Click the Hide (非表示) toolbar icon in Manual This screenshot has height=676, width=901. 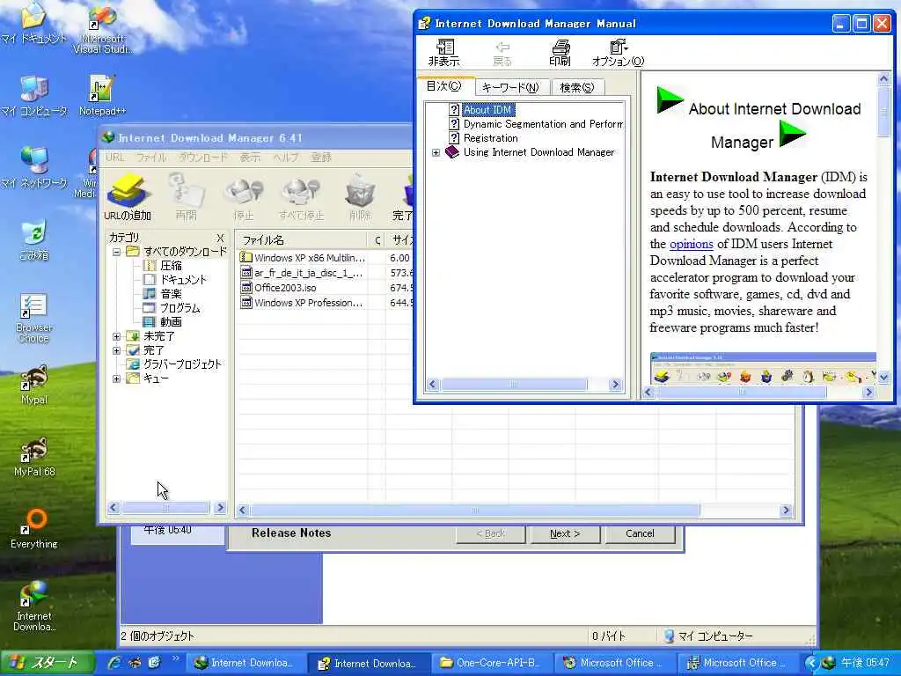(x=444, y=52)
